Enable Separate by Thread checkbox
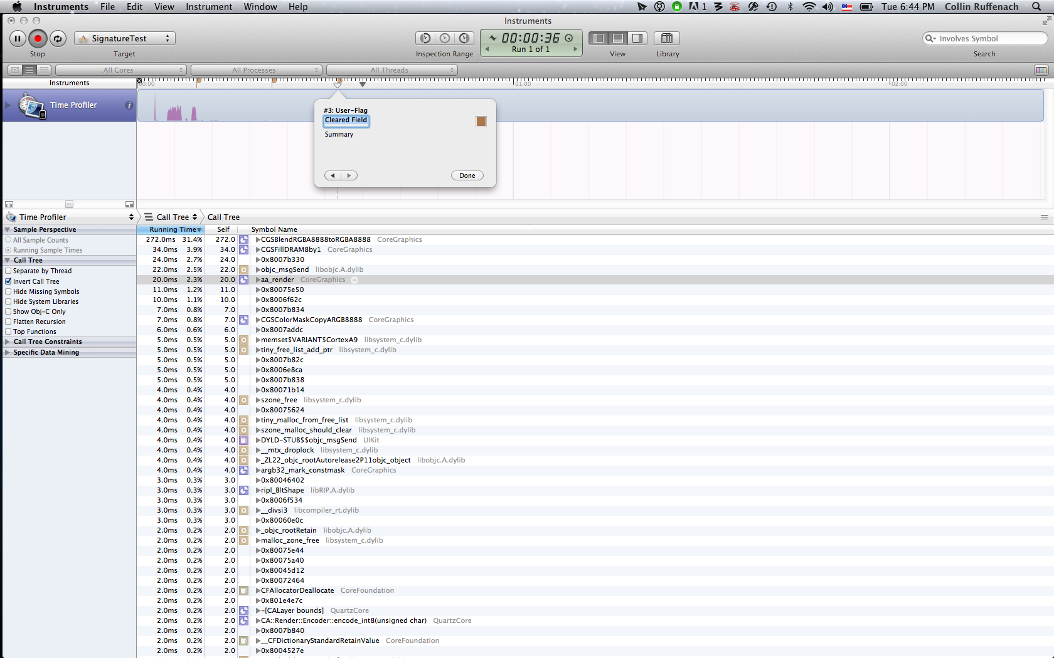This screenshot has height=658, width=1054. click(x=8, y=271)
